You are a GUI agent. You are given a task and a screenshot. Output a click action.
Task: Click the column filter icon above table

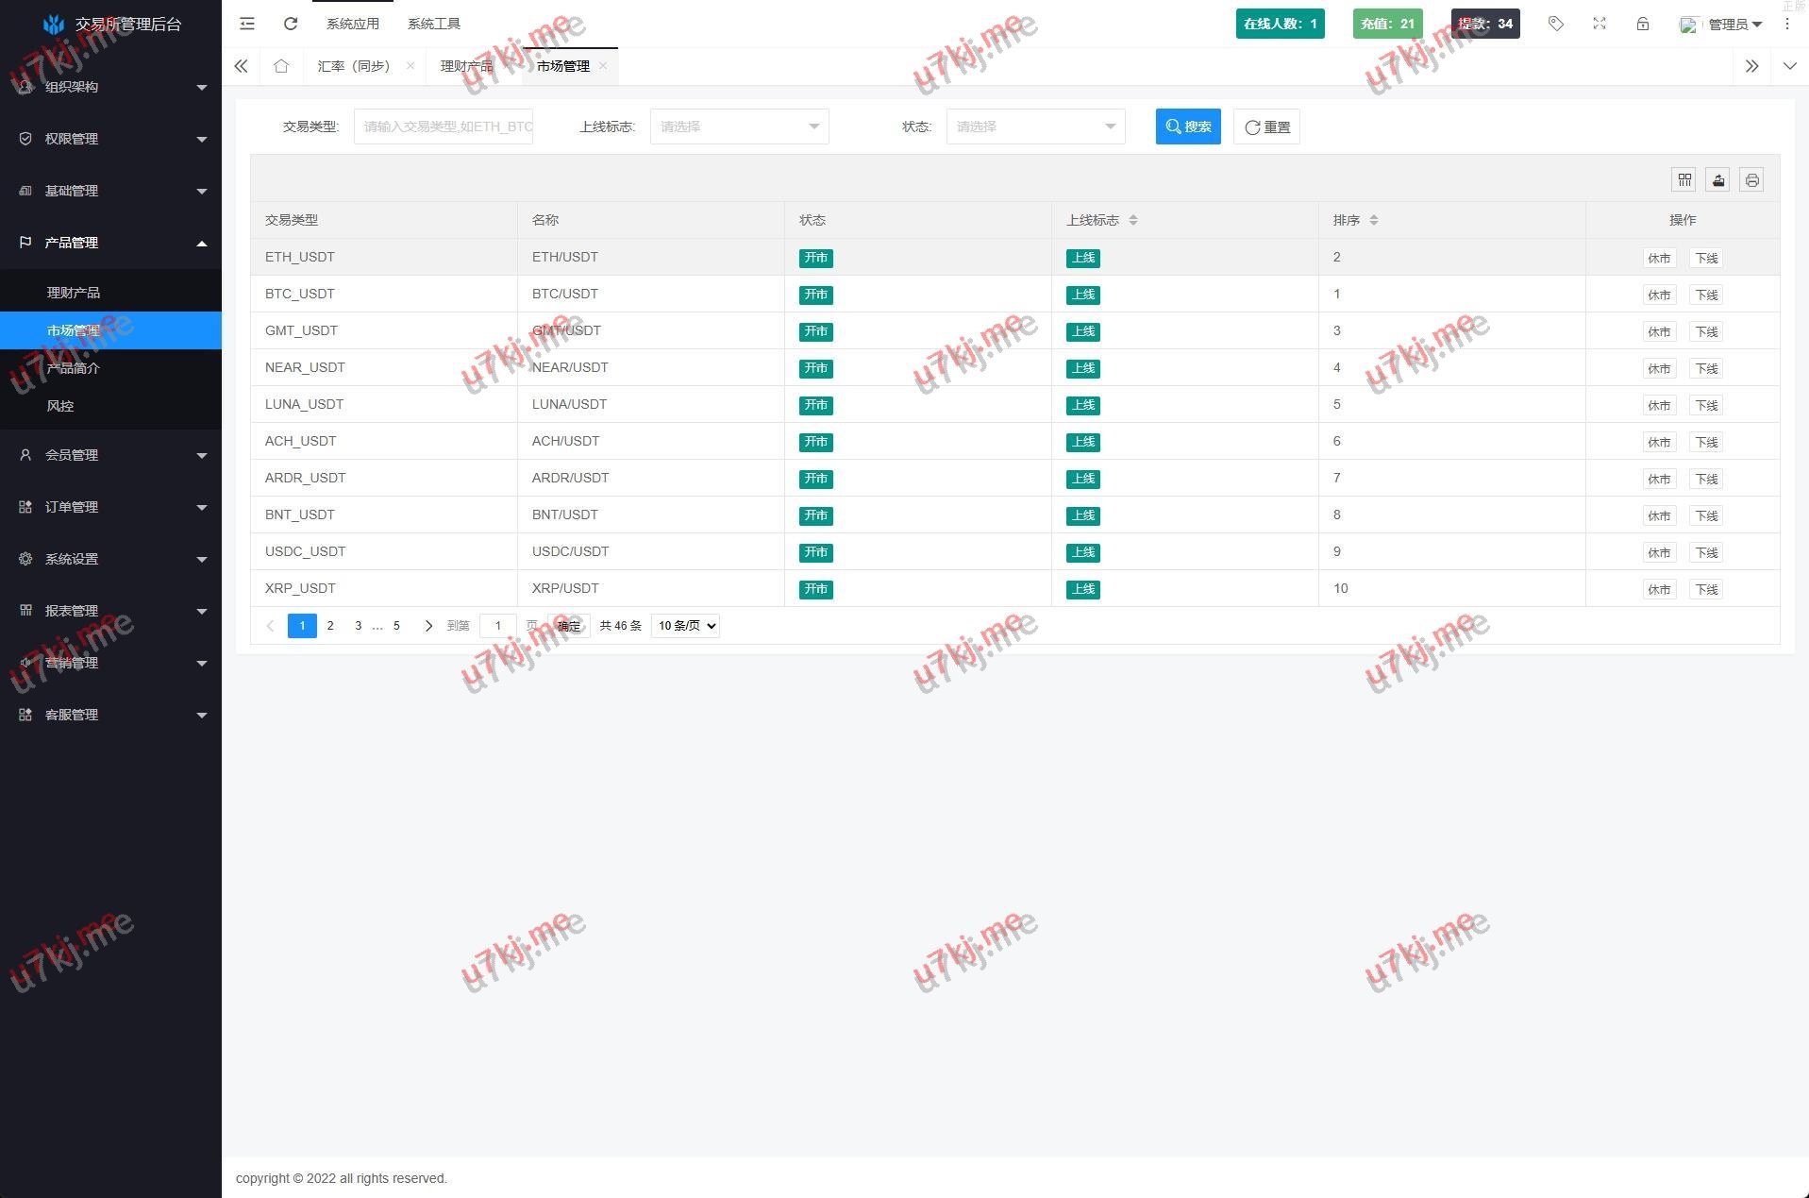[x=1684, y=180]
